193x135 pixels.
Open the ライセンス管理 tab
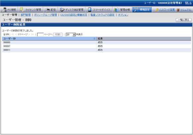pos(31,10)
